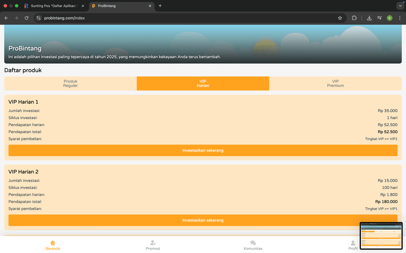Open the Promosi icon in bottom navigation

pyautogui.click(x=153, y=243)
